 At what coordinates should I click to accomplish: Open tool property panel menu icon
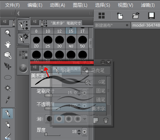point(35,67)
